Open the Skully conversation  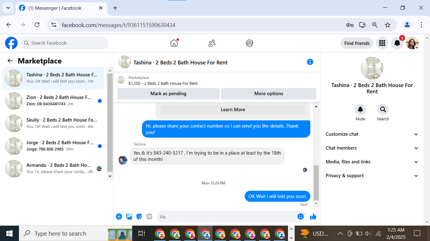[54, 123]
